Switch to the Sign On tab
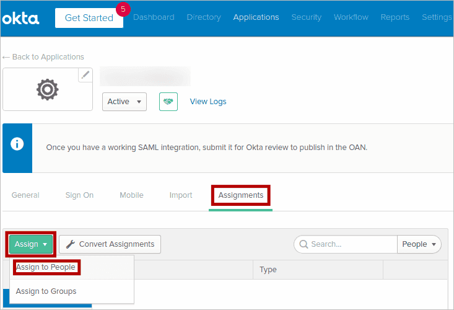This screenshot has width=454, height=310. pos(79,195)
